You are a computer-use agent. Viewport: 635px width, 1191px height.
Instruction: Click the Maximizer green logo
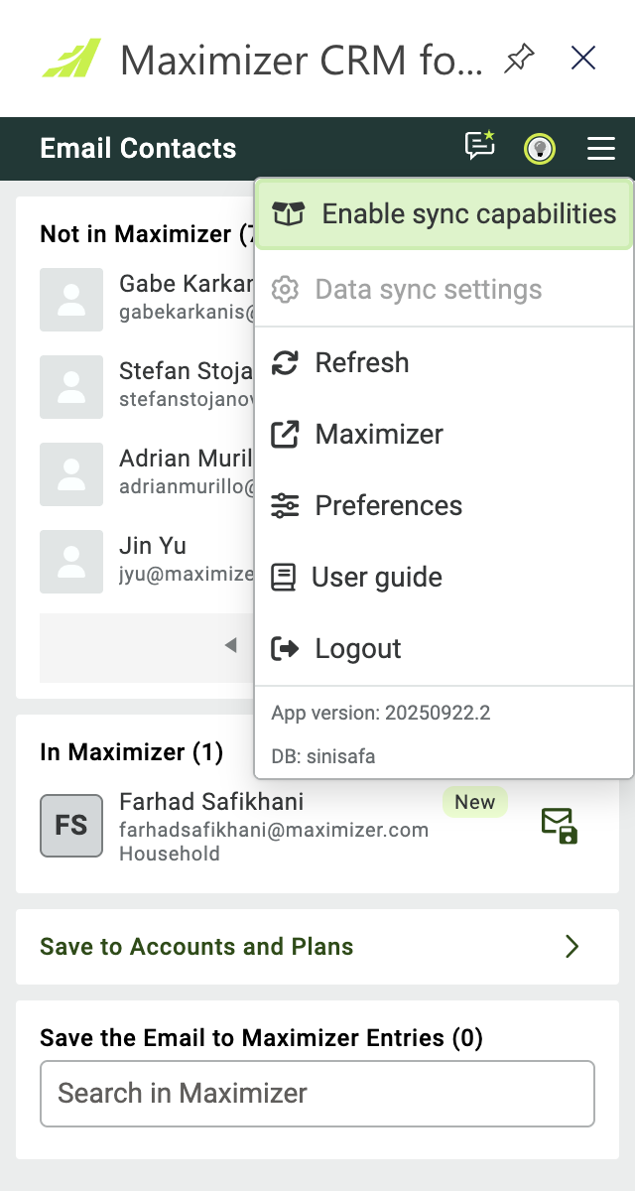(x=71, y=58)
